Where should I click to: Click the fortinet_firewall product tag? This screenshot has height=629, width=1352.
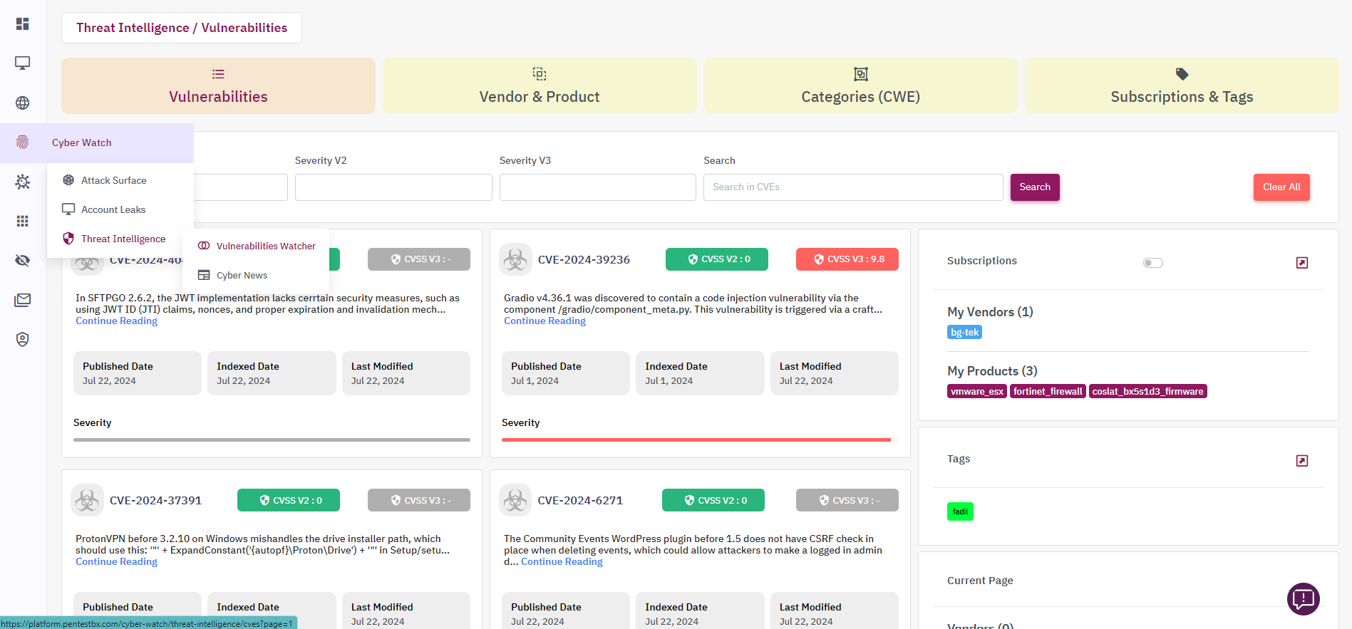coord(1048,391)
